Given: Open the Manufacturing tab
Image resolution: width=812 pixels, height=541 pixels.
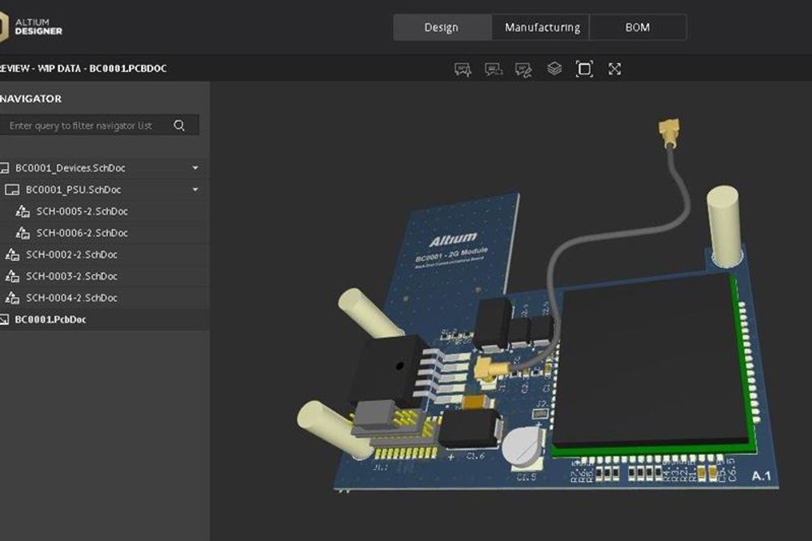Looking at the screenshot, I should 542,28.
